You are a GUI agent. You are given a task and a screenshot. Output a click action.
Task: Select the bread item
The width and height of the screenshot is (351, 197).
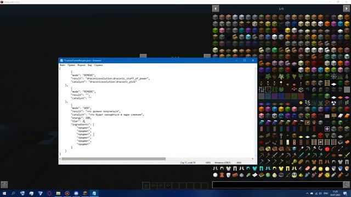(301, 162)
